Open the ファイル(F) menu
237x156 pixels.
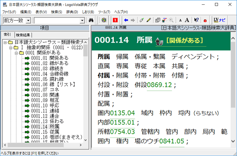[9, 12]
